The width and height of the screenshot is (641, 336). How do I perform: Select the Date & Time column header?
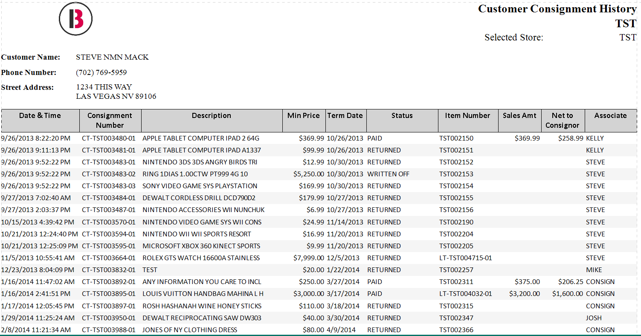pos(40,121)
